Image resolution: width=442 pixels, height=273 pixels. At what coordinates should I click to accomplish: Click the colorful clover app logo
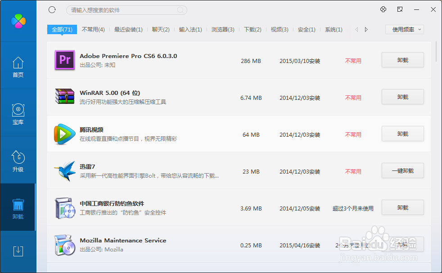click(18, 21)
